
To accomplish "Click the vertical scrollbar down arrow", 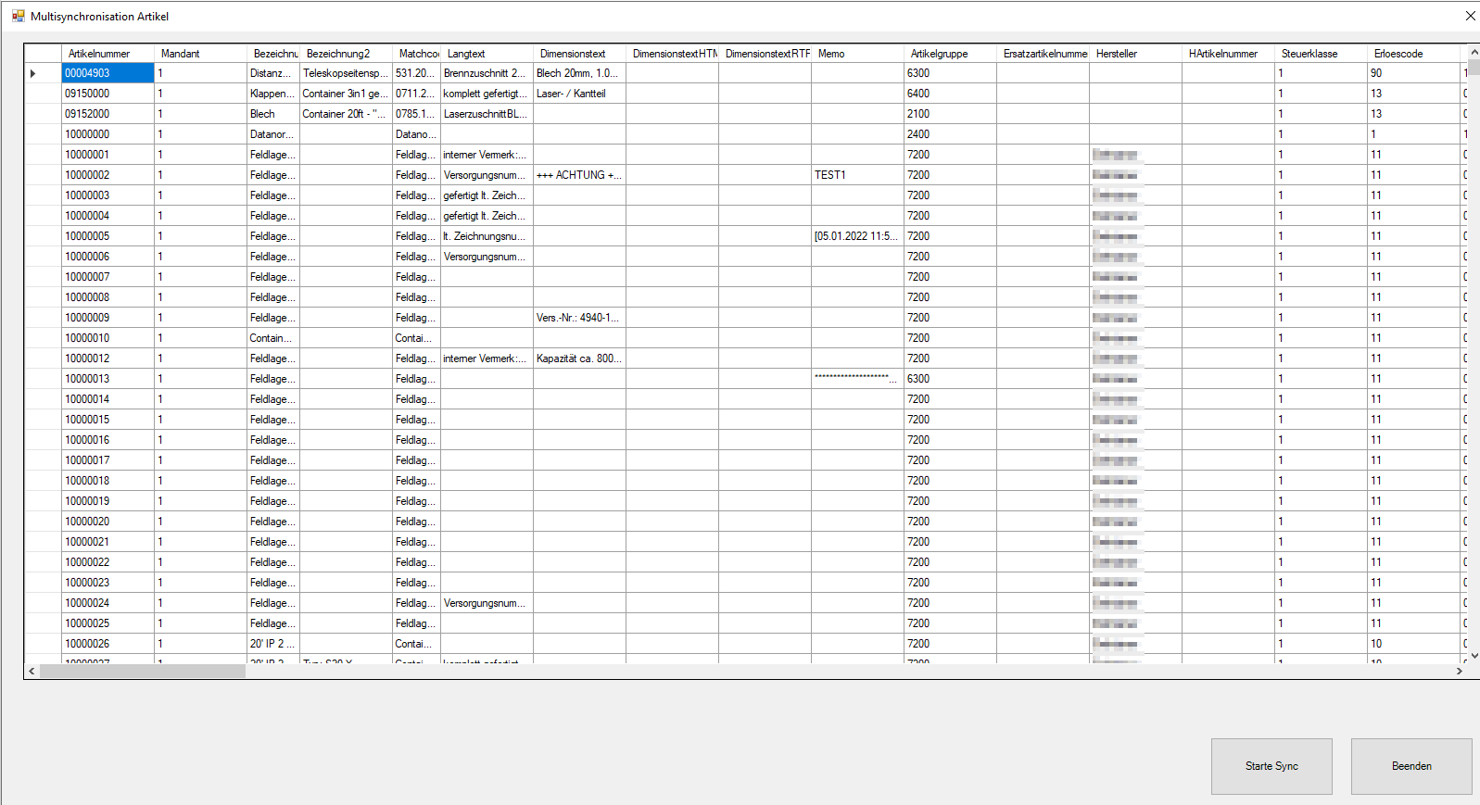I will (1474, 656).
